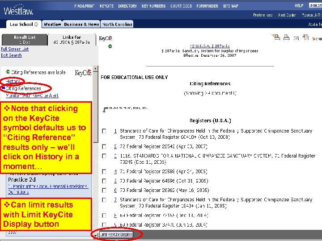322x241 pixels.
Task: Close the Law School tab
Action: tap(36, 24)
